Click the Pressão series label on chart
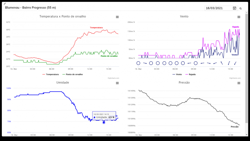The height and width of the screenshot is (141, 250). [234, 127]
